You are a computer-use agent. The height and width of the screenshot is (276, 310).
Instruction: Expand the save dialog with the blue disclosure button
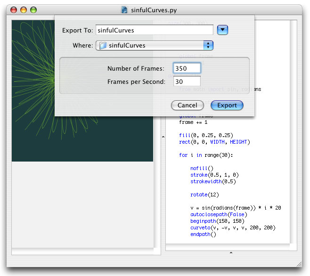click(x=222, y=30)
